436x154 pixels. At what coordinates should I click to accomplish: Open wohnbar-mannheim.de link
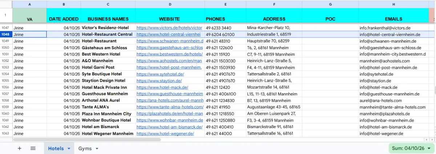[170, 120]
